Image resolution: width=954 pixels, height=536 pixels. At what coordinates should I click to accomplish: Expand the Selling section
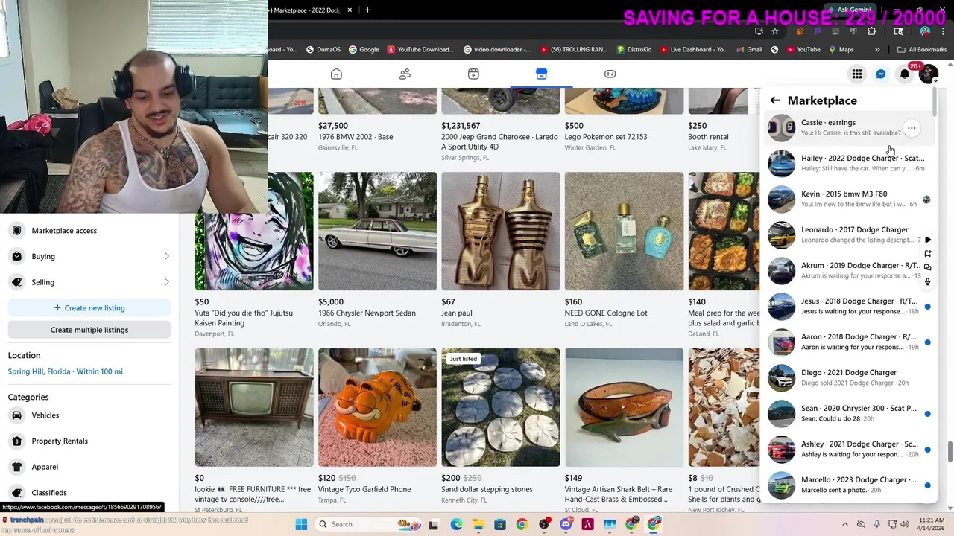[x=89, y=282]
